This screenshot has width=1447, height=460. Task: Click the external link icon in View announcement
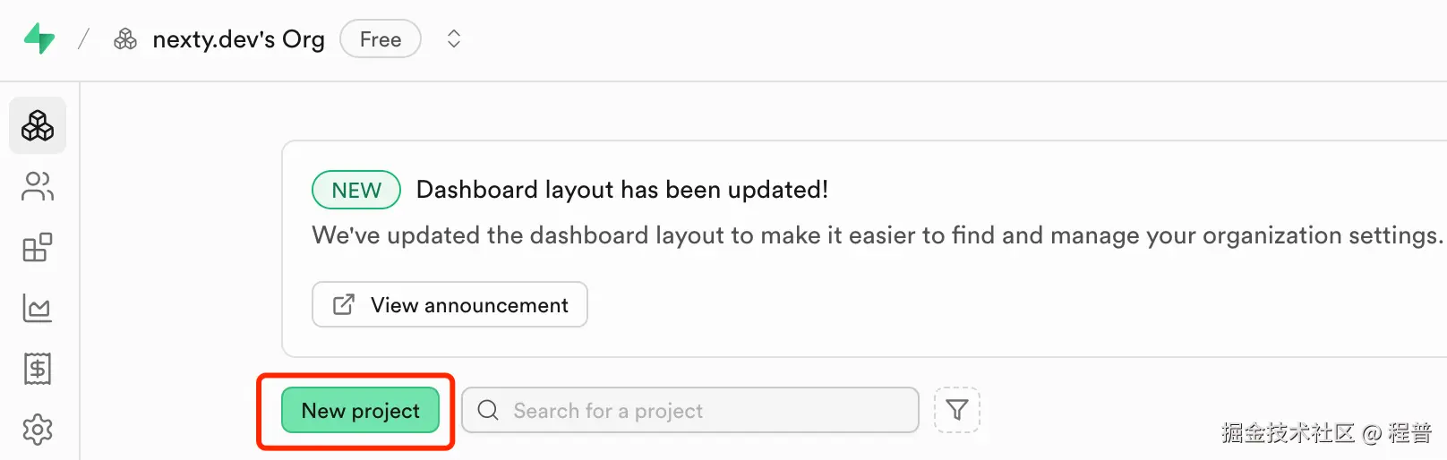click(x=344, y=305)
